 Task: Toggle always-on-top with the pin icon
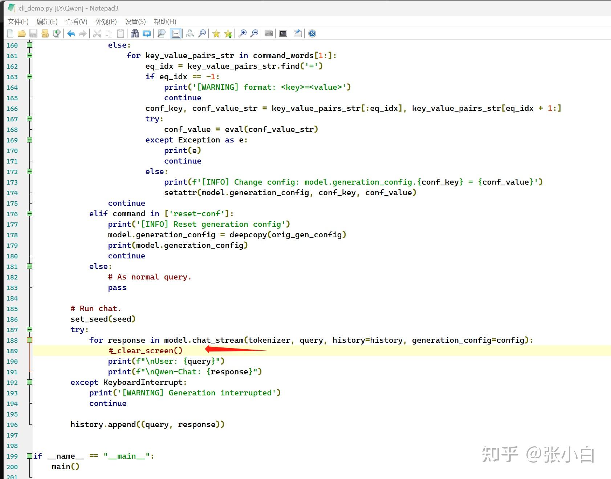point(297,33)
